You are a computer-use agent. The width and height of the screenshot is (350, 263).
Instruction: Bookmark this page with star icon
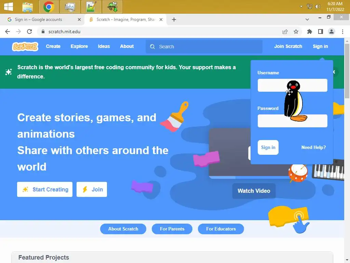pos(296,32)
